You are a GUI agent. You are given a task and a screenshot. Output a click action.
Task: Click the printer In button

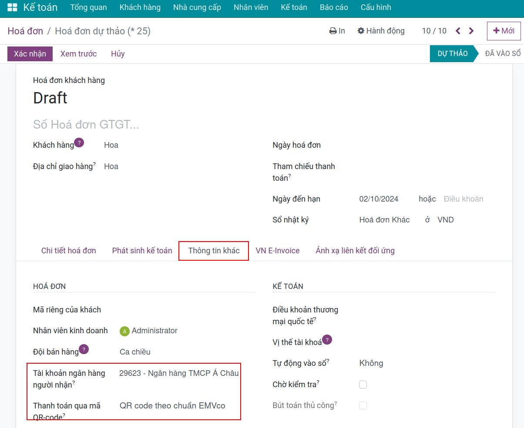point(337,31)
